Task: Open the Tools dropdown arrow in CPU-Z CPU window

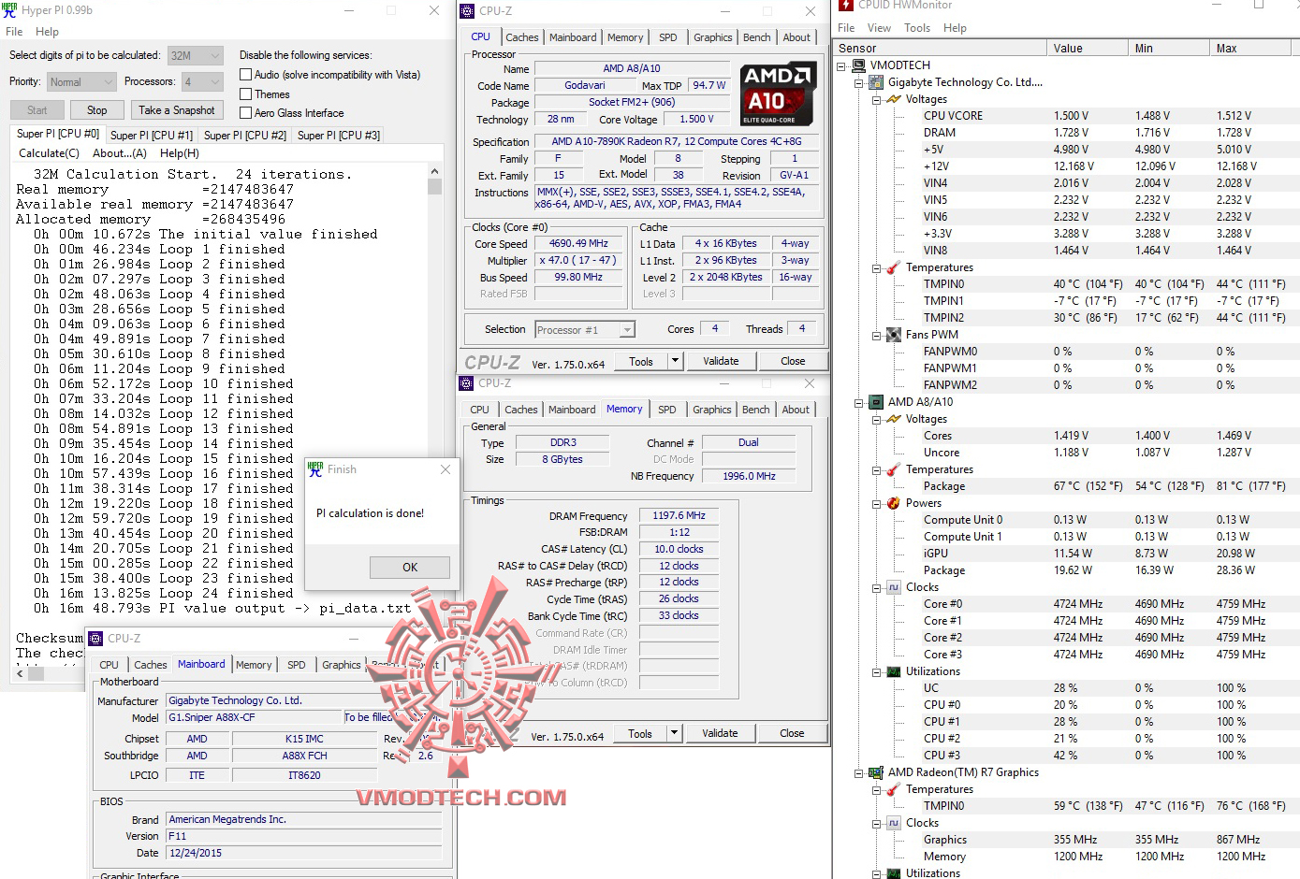Action: coord(674,361)
